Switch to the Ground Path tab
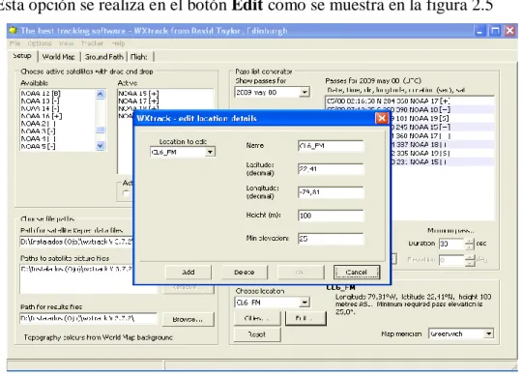This screenshot has width=523, height=376. pyautogui.click(x=103, y=57)
